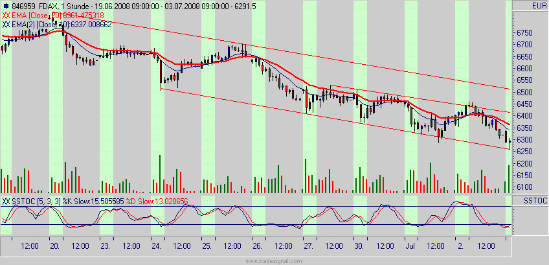This screenshot has height=265, width=549.
Task: Select the blue EMA(2) [Close, 10] legend entry
Action: pos(62,24)
